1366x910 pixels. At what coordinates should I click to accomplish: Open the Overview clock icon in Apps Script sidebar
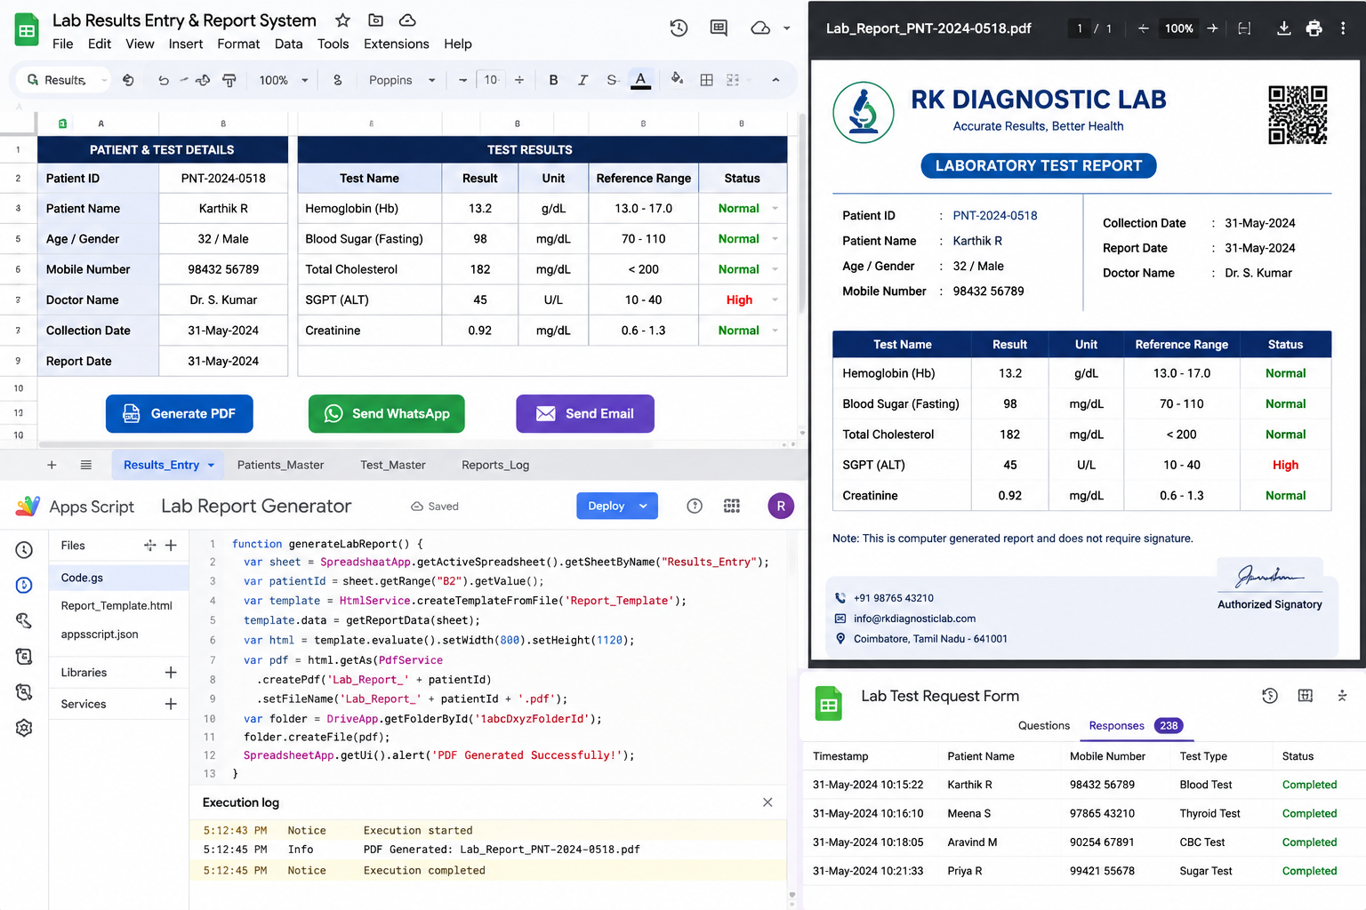[24, 550]
